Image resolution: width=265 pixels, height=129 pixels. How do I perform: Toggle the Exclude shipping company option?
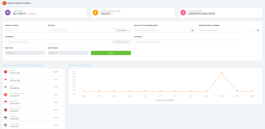[121, 42]
